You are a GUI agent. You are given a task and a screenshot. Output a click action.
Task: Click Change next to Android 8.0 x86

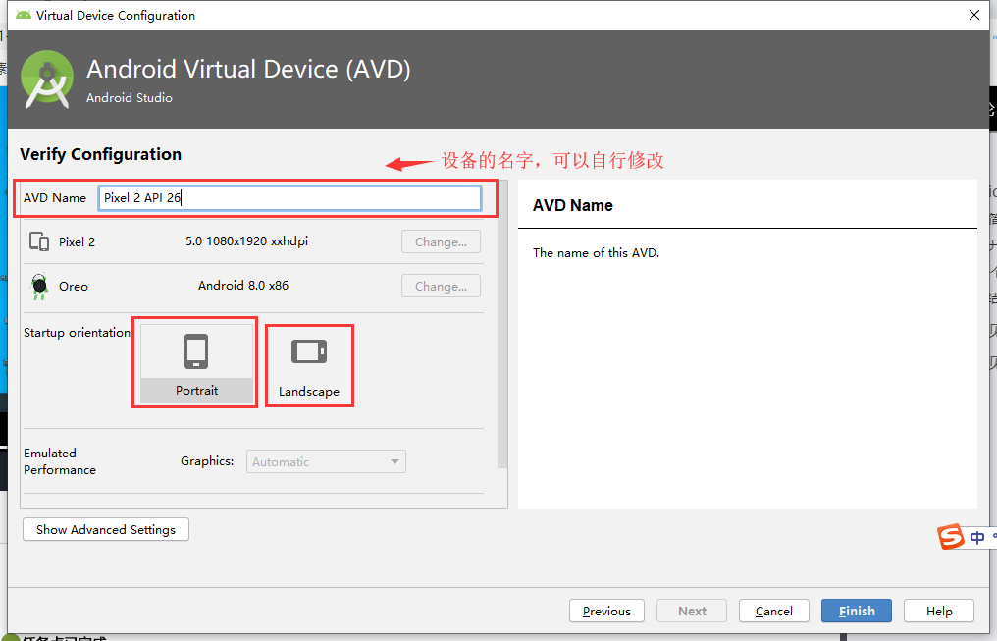[x=441, y=286]
